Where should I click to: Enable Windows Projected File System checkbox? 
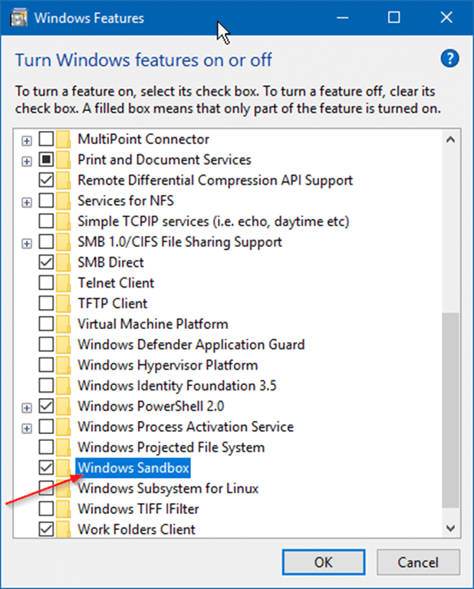pos(46,447)
